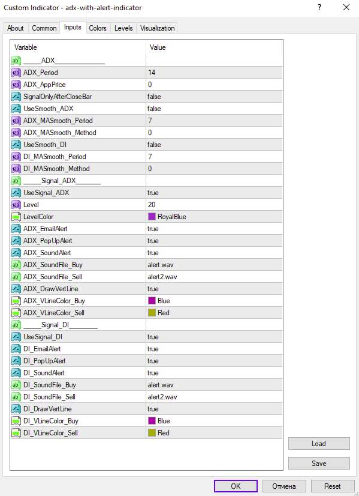Toggle the DI_PopUpAlert true value
359x496 pixels.
[x=214, y=361]
